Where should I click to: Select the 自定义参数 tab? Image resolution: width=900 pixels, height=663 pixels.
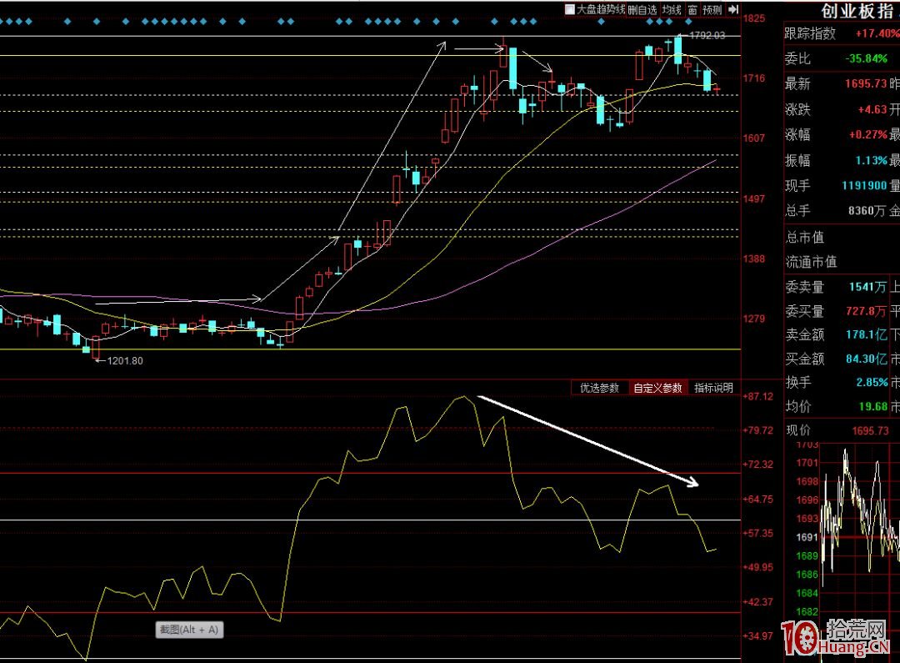point(657,388)
